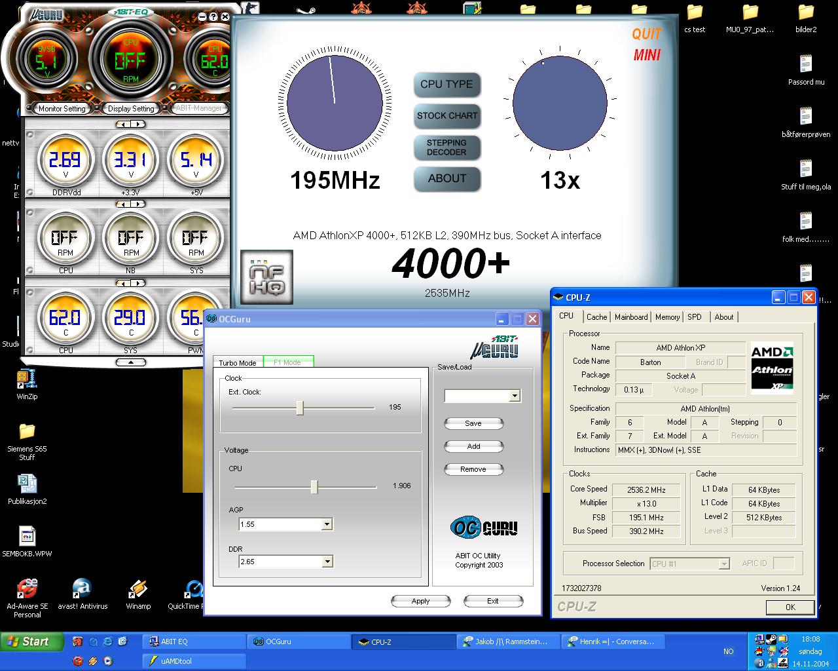Switch uAMDtool to MINI mode
The height and width of the screenshot is (671, 838).
[x=647, y=55]
